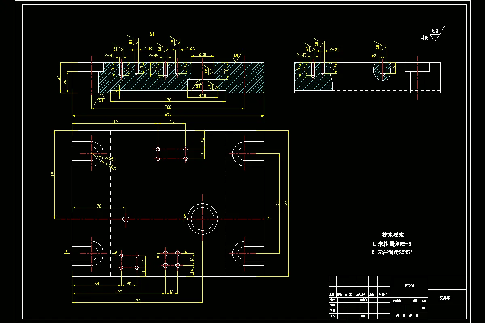Click the ø8 hole callout in right view
485x323 pixels.
coord(374,55)
